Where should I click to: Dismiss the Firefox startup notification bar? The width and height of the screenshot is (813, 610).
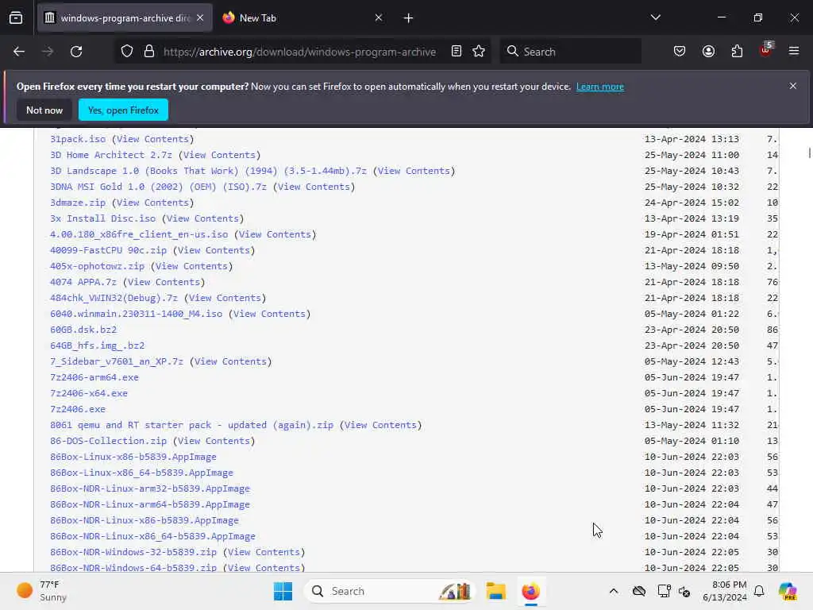pyautogui.click(x=793, y=86)
